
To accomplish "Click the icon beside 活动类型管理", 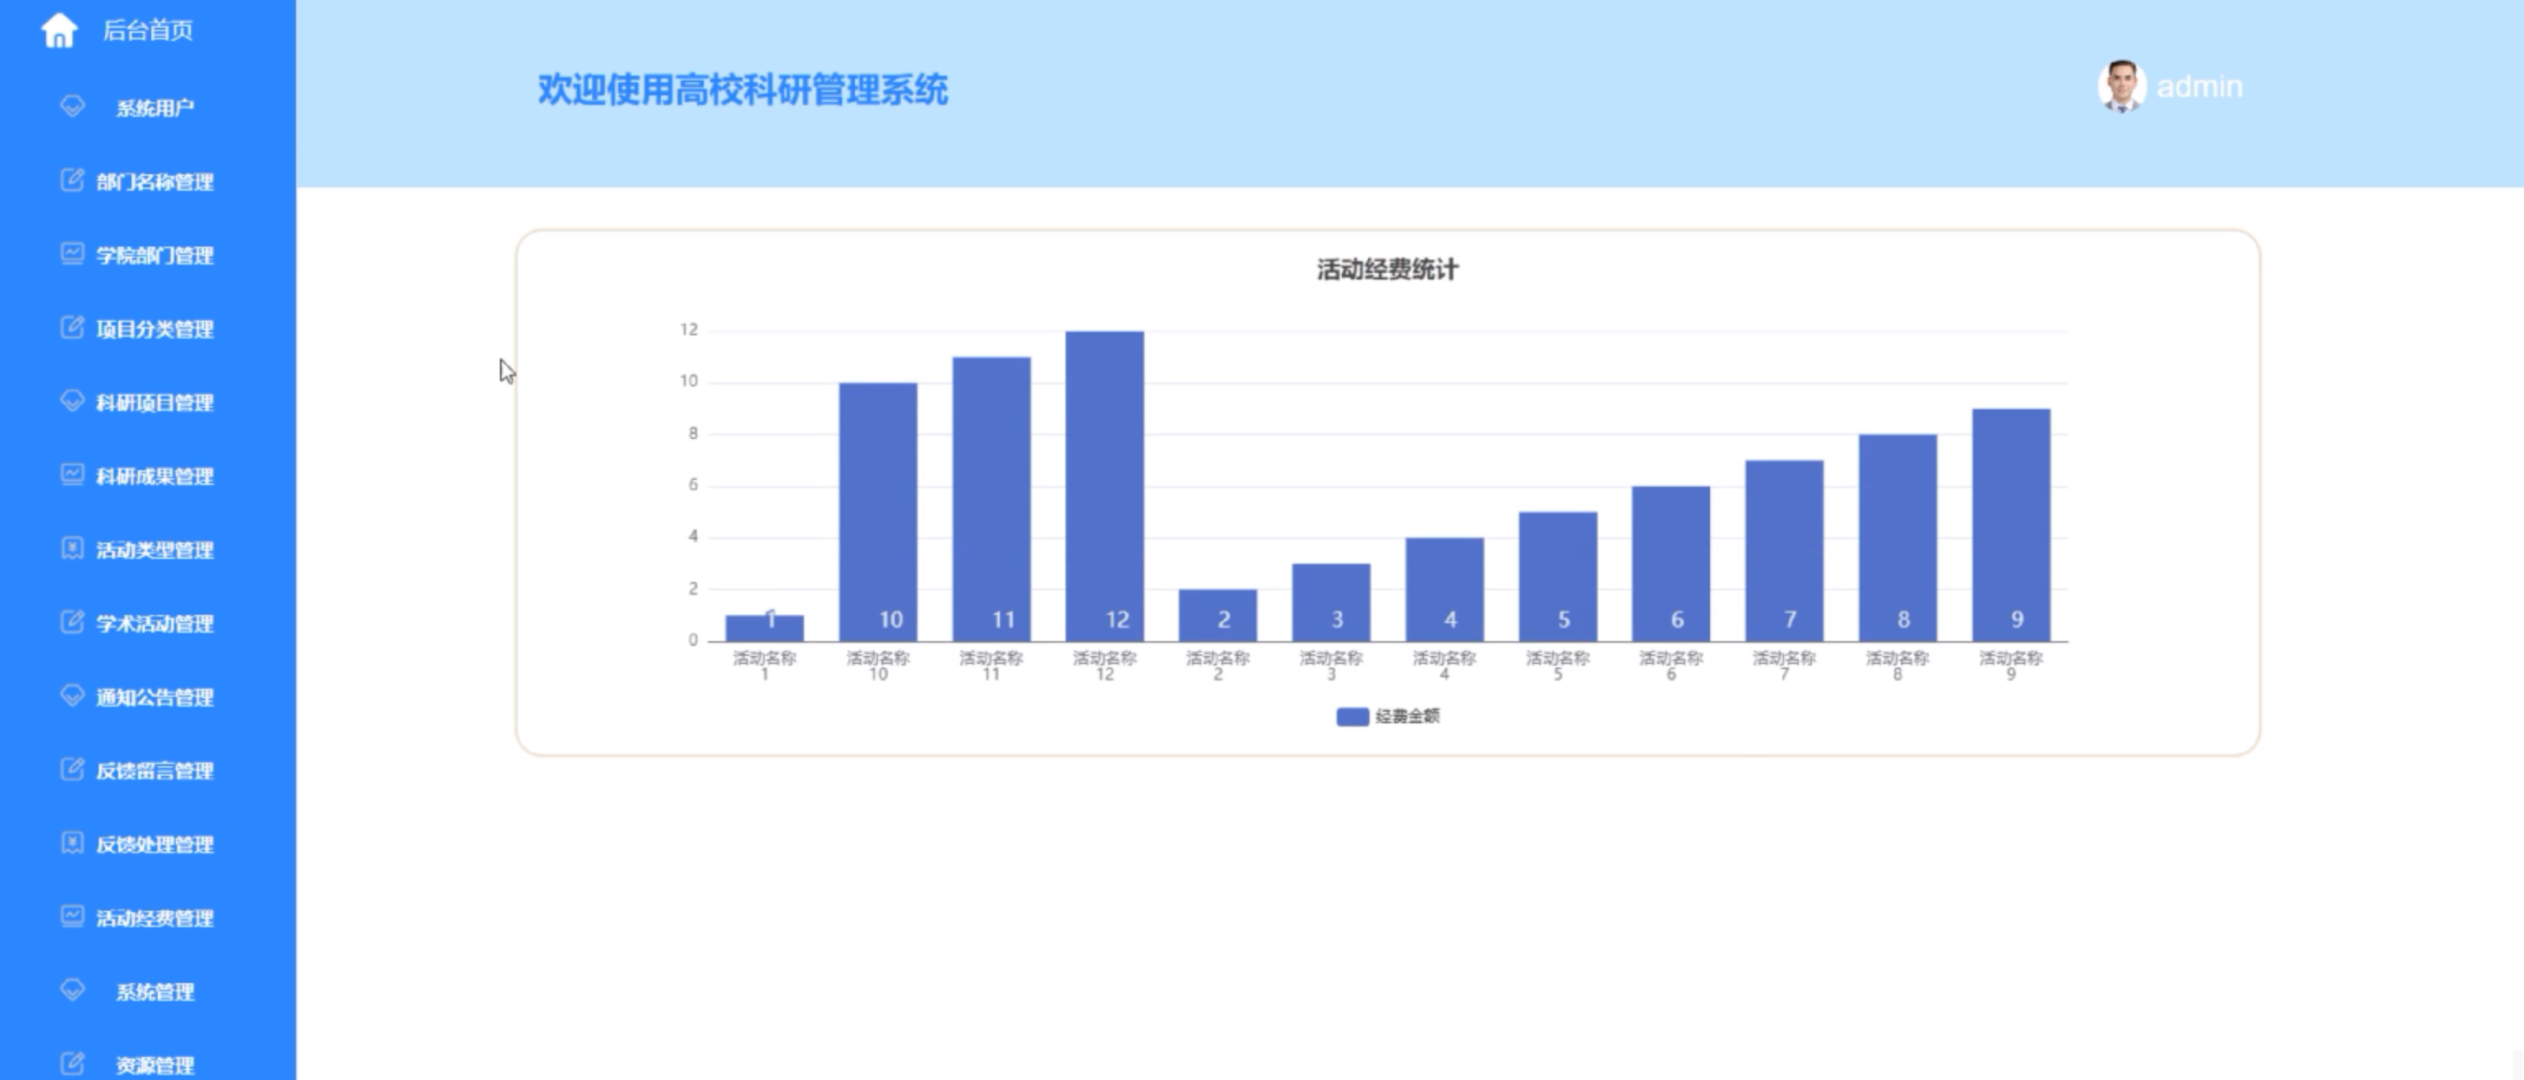I will 72,548.
